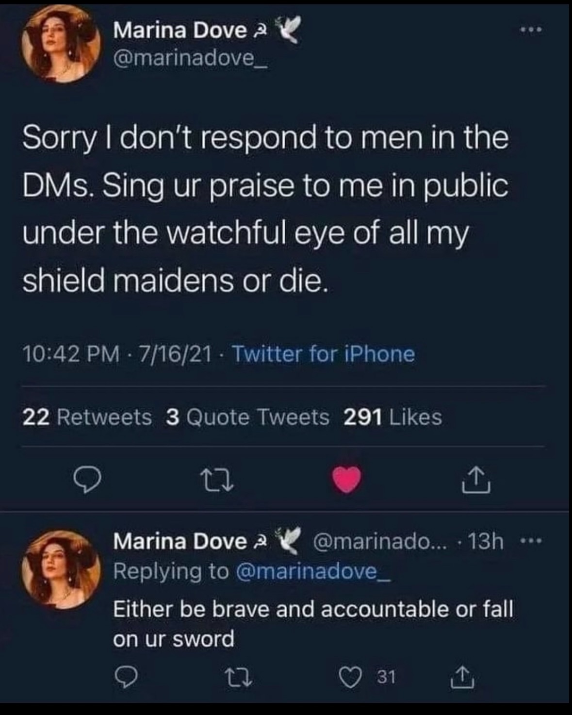
Task: View the 22 Retweets list
Action: tap(87, 417)
